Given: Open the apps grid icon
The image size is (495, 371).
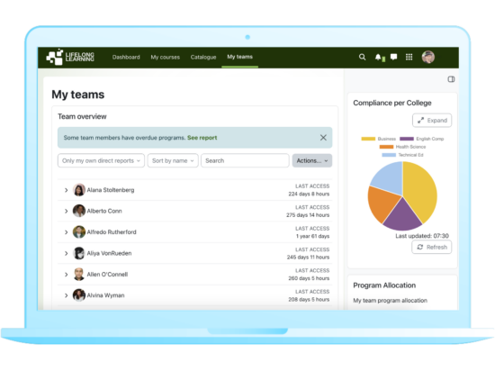Looking at the screenshot, I should (409, 57).
